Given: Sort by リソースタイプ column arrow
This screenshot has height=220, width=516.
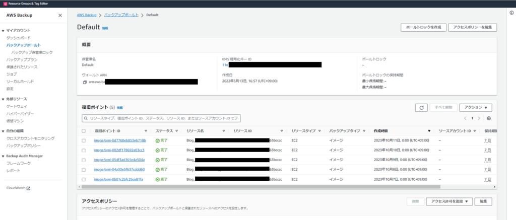Looking at the screenshot, I should [319, 131].
